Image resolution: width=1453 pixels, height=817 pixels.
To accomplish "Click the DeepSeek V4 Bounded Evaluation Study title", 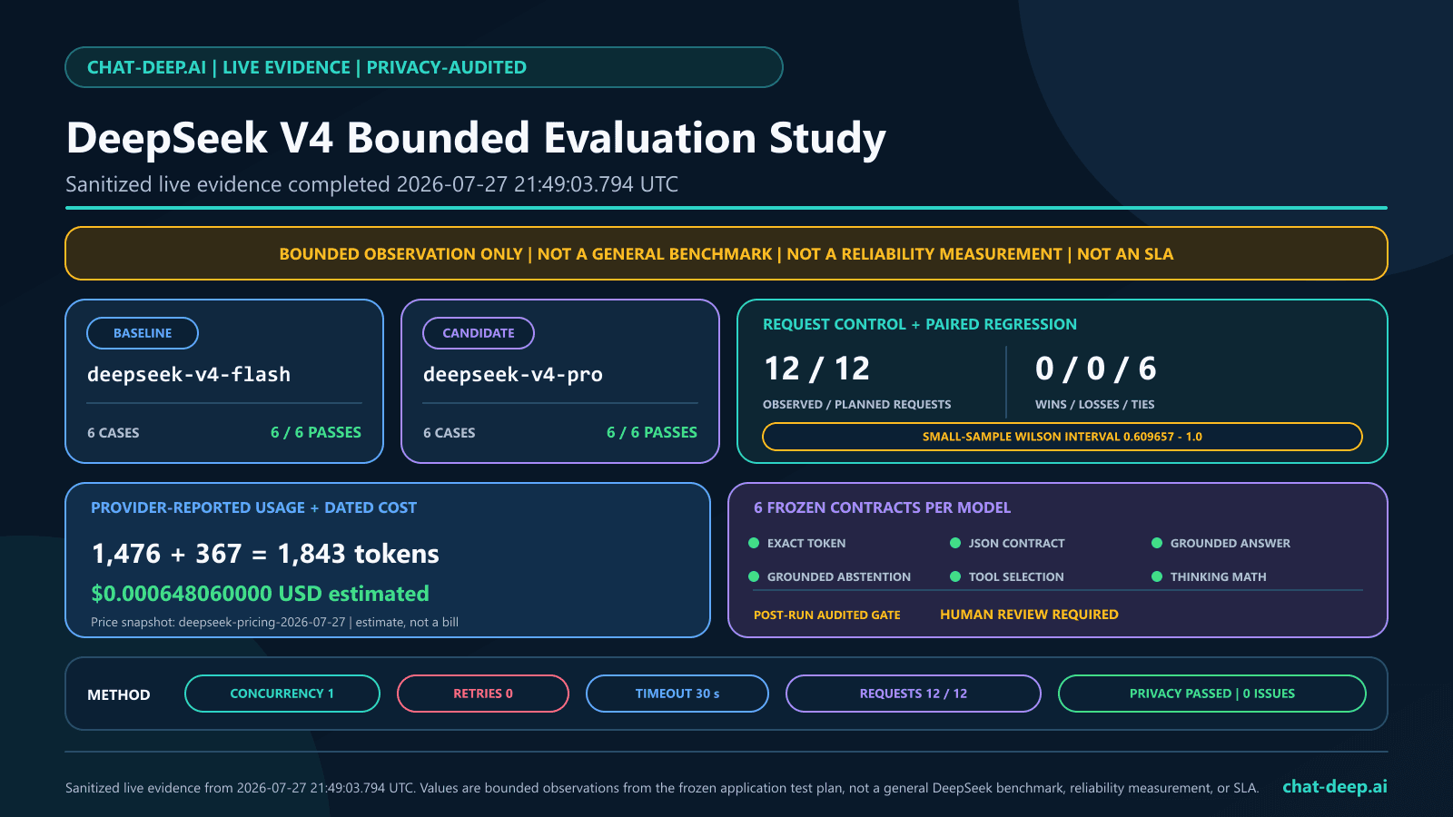I will (x=476, y=138).
